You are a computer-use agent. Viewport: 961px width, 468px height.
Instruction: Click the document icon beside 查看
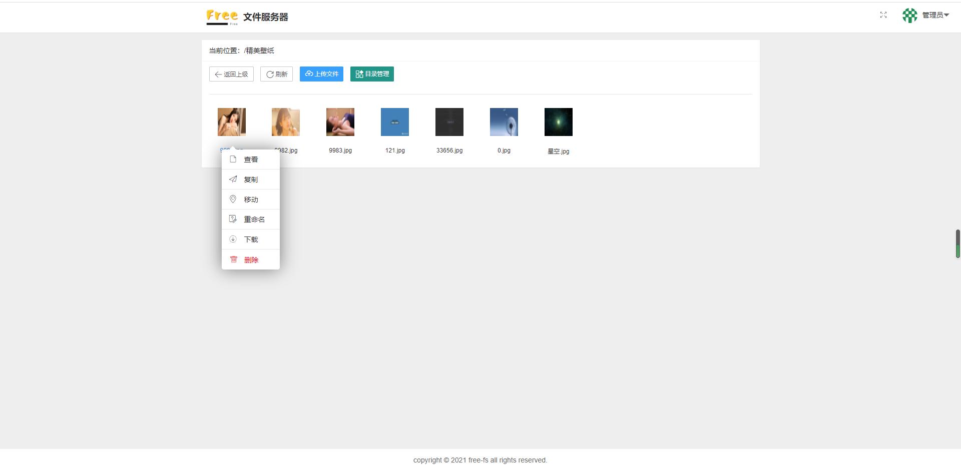(233, 159)
